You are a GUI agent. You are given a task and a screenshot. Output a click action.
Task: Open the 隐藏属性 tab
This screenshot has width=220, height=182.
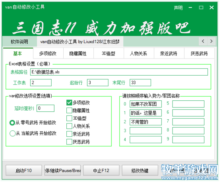(x=78, y=54)
